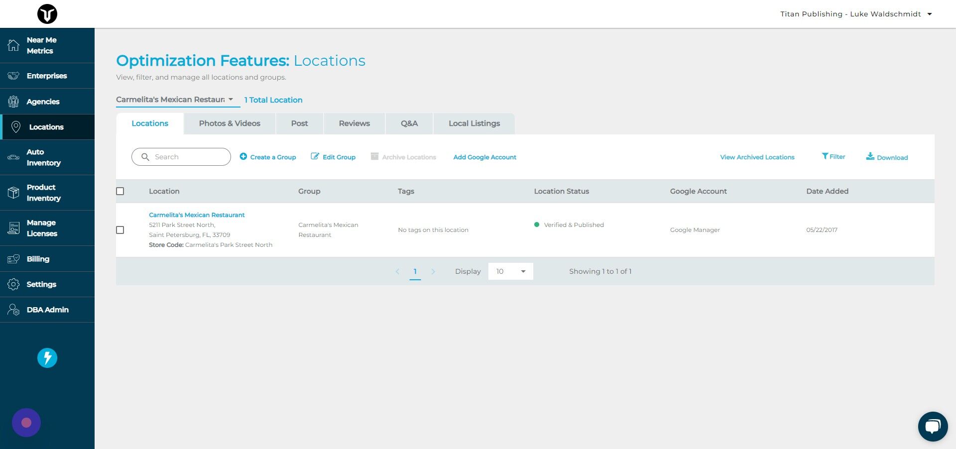Image resolution: width=956 pixels, height=449 pixels.
Task: Click the pencil icon beside Edit Group
Action: tap(315, 156)
